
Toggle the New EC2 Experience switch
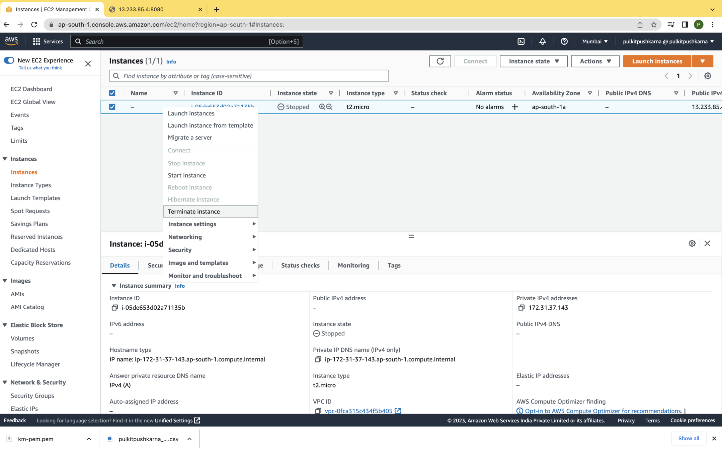[x=9, y=60]
